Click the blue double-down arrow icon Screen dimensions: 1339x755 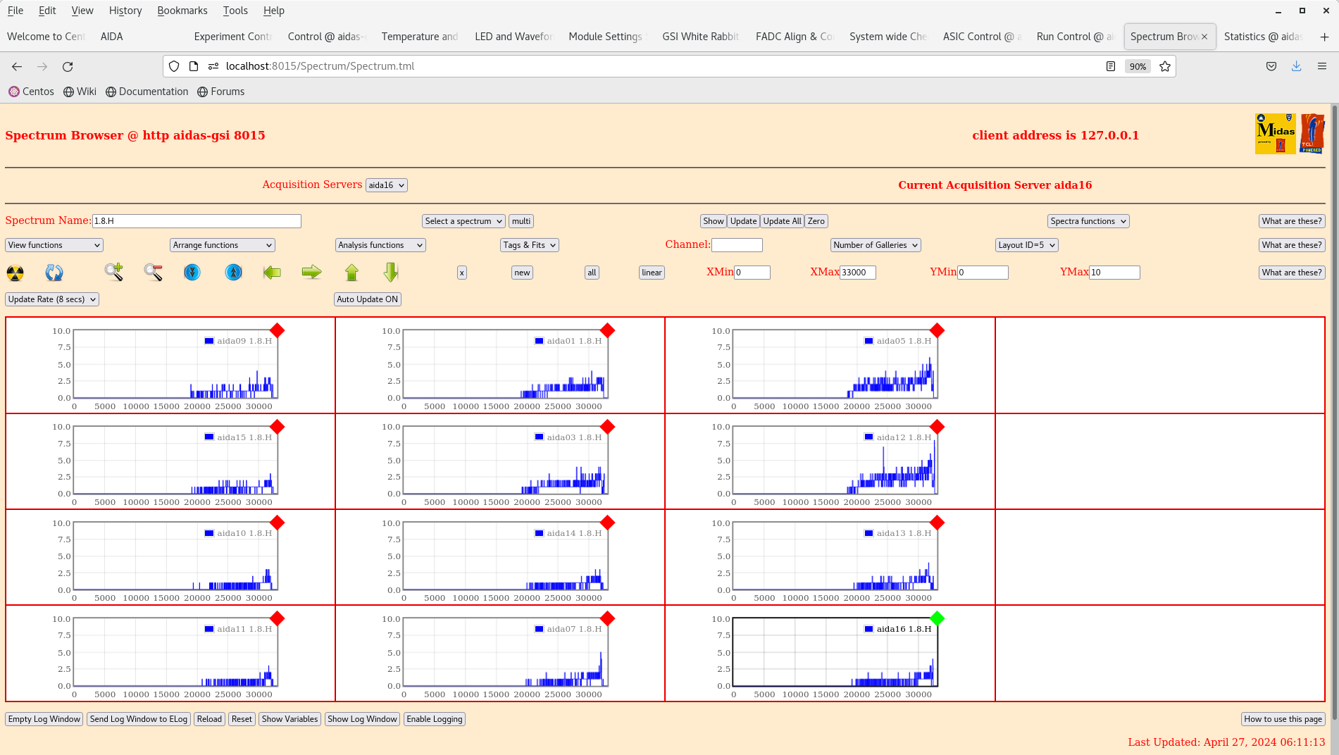point(192,272)
